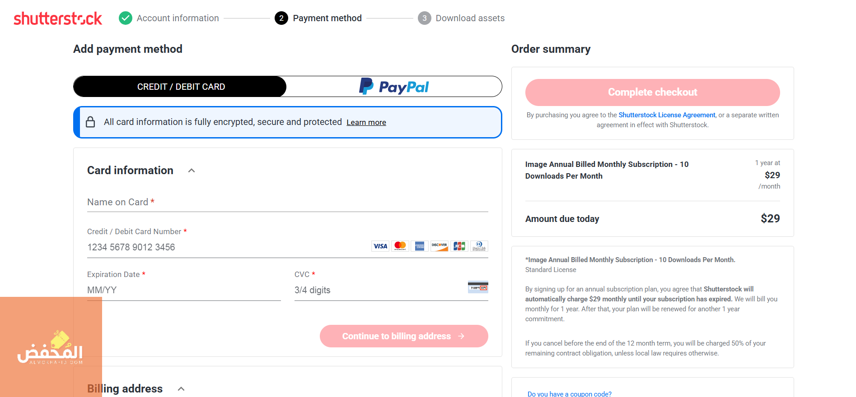856x397 pixels.
Task: Click the JCB card icon
Action: (459, 246)
